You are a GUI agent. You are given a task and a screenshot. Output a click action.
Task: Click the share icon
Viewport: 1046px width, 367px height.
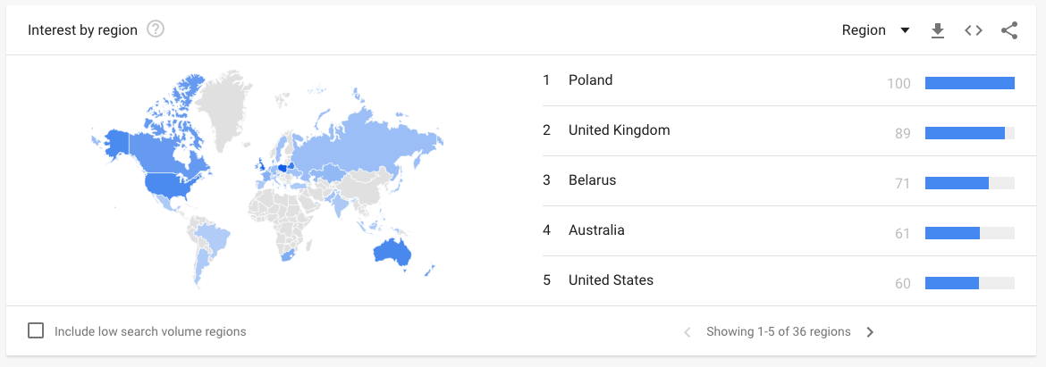pos(1009,30)
